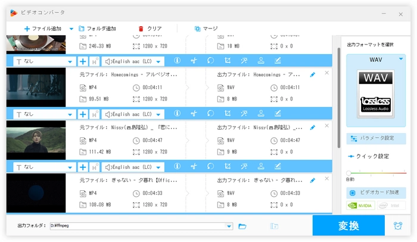Open パラメータ設定 parameter settings
This screenshot has width=417, height=242.
(x=376, y=139)
